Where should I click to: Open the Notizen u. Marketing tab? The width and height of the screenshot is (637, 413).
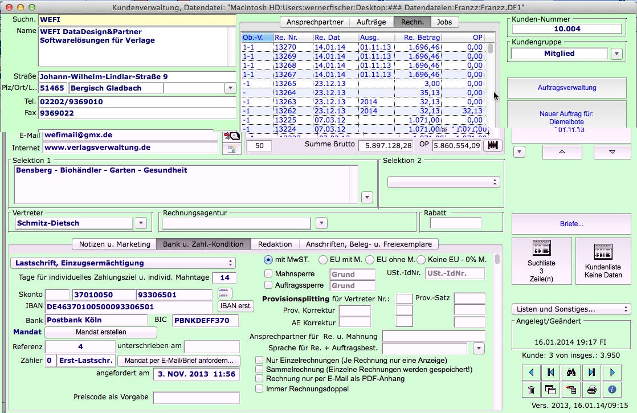(114, 244)
